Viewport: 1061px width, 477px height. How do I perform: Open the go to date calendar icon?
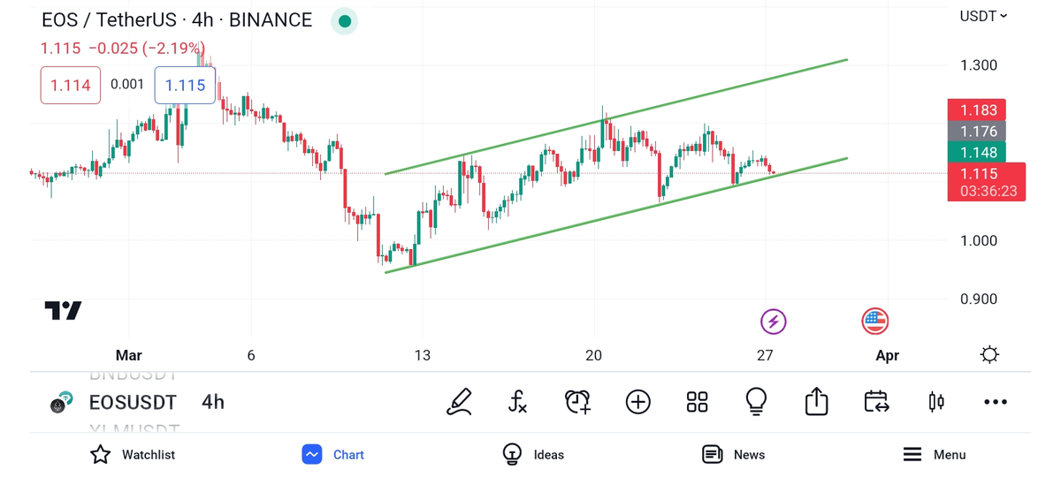pos(875,403)
